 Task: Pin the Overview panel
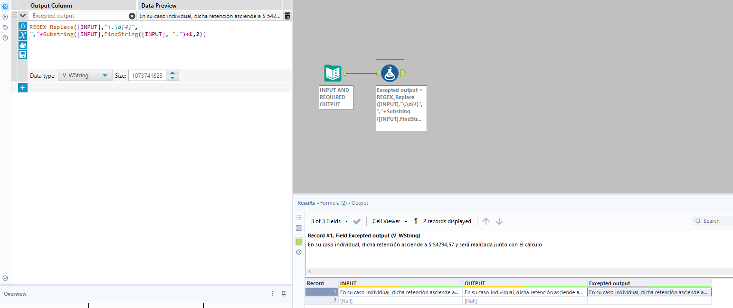[283, 294]
